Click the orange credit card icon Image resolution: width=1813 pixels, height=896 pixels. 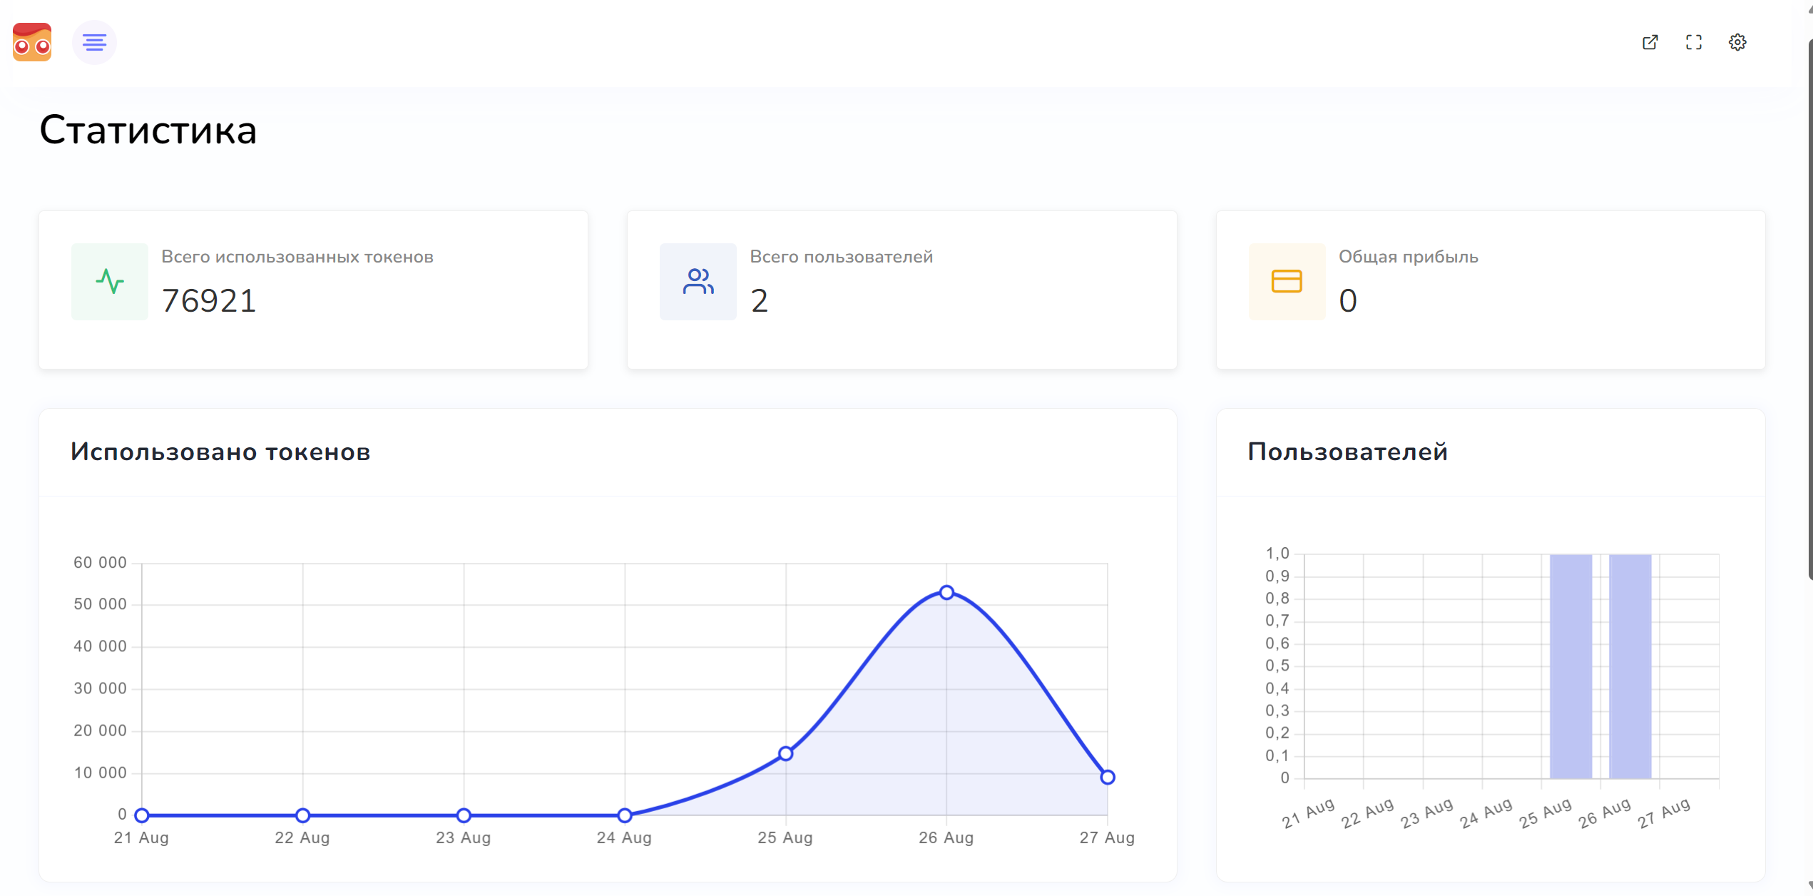[1287, 281]
